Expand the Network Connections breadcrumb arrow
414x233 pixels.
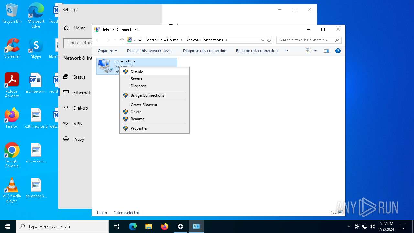pyautogui.click(x=226, y=40)
